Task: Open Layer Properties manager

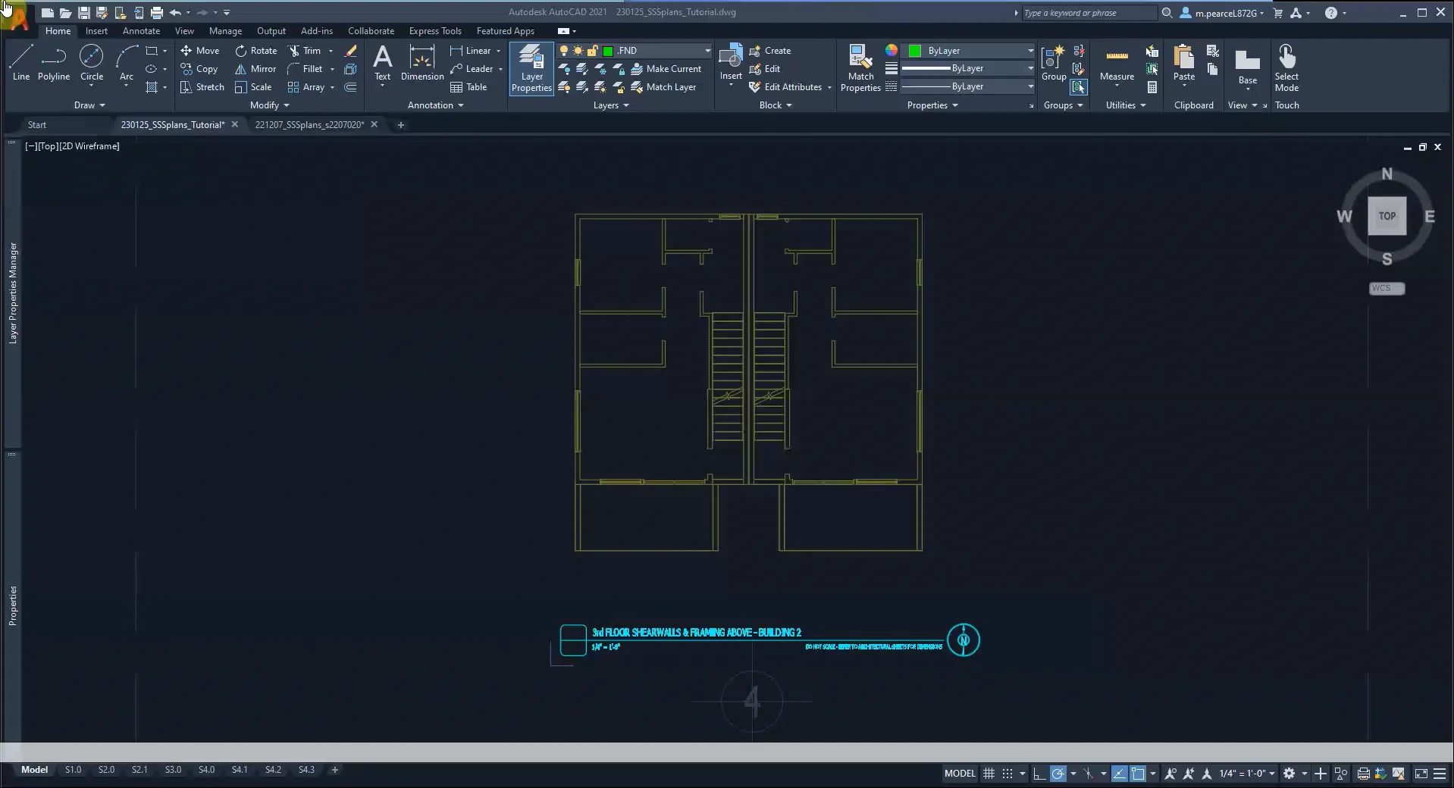Action: [x=531, y=68]
